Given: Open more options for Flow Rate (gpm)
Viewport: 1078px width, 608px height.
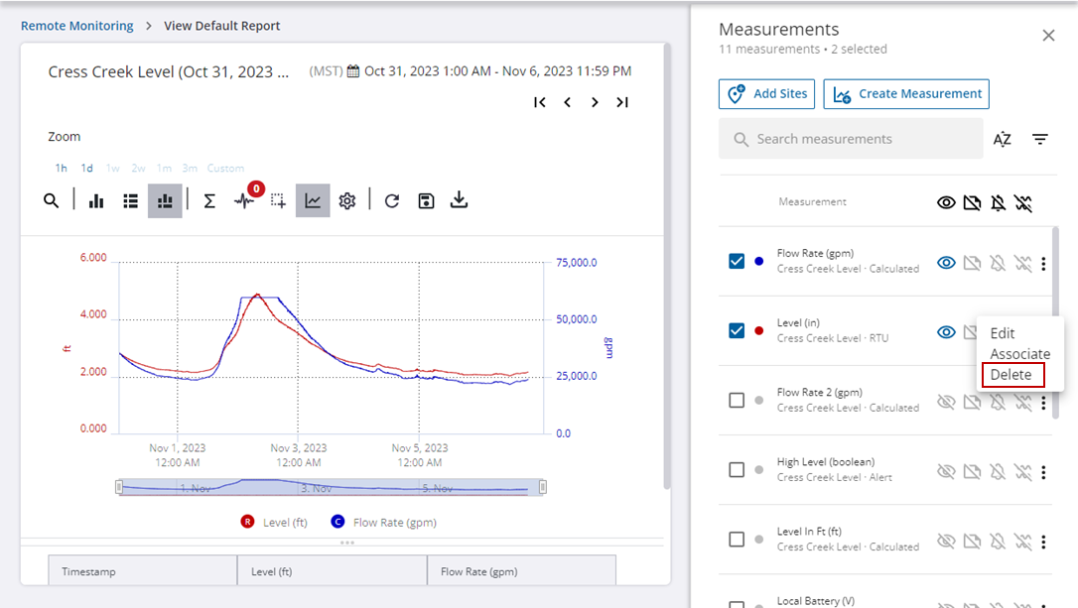Looking at the screenshot, I should [x=1043, y=264].
